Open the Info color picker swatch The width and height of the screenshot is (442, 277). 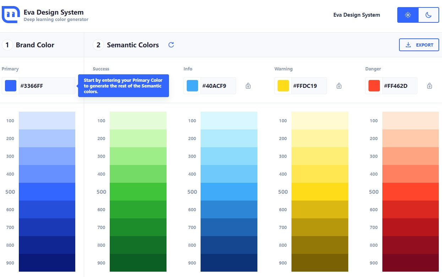(x=192, y=86)
